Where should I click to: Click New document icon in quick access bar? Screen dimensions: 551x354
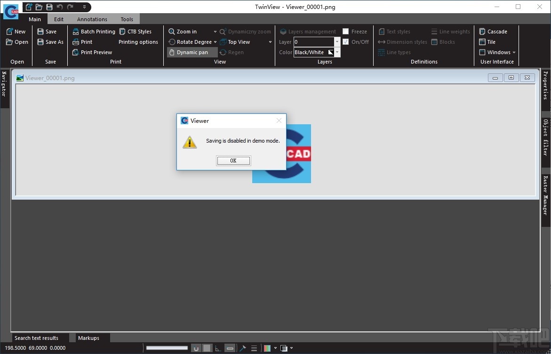(29, 7)
